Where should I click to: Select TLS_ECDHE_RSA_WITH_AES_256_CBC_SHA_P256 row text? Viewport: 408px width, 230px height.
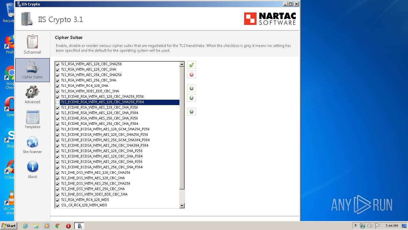tap(99, 118)
